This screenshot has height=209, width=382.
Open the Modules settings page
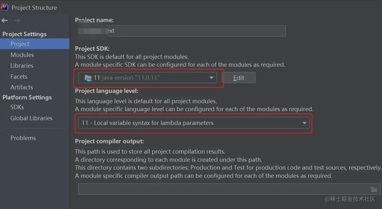click(x=22, y=55)
